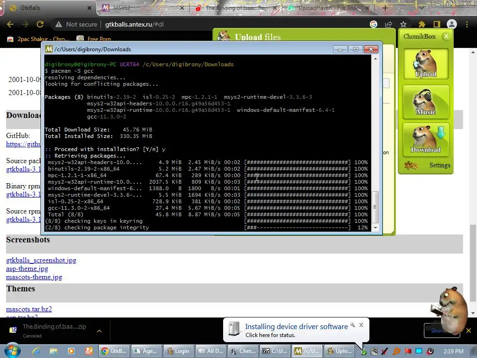Open the 2pac Shakur bookmark

coord(38,39)
